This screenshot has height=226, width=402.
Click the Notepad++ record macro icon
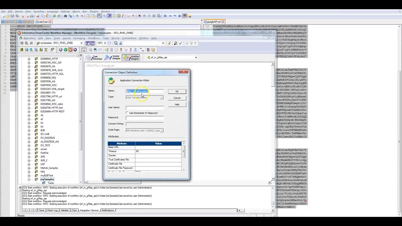coord(139,16)
